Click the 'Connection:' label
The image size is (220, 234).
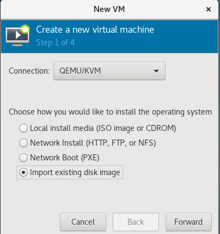(29, 71)
